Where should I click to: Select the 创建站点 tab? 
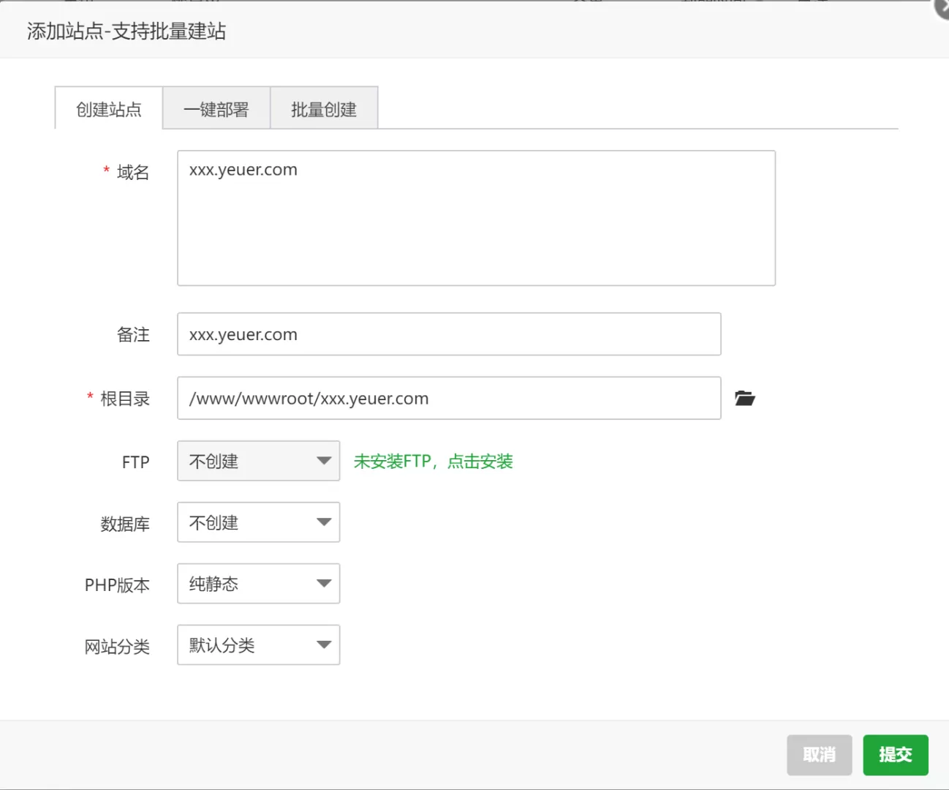107,108
